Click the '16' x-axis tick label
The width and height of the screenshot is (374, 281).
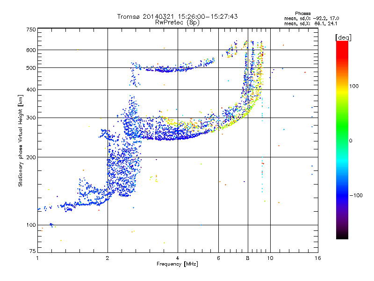point(318,258)
